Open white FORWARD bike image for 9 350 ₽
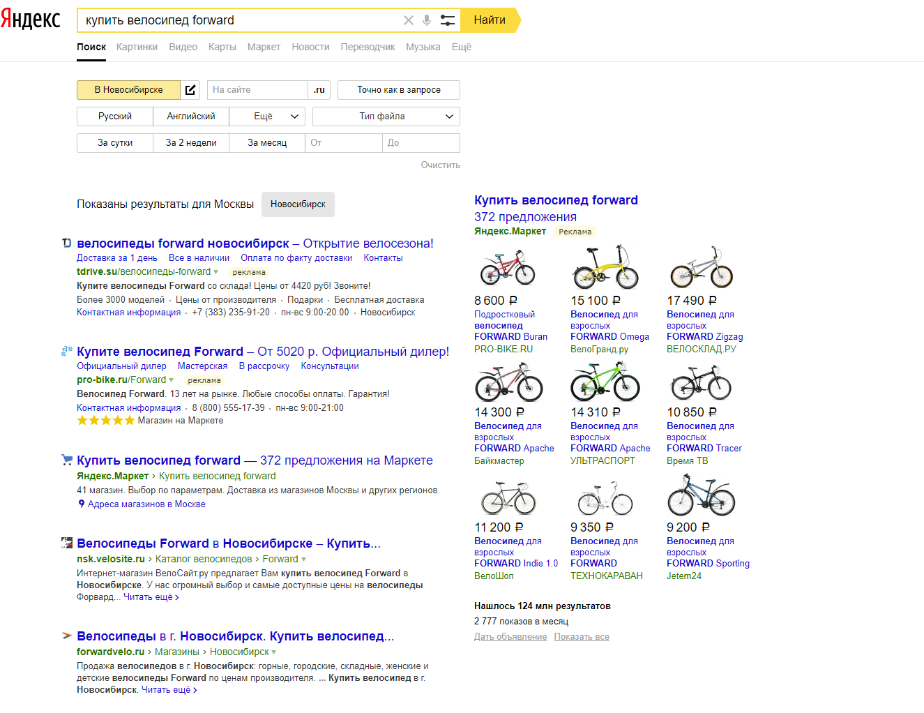Viewport: 924px width, 713px height. [x=605, y=497]
